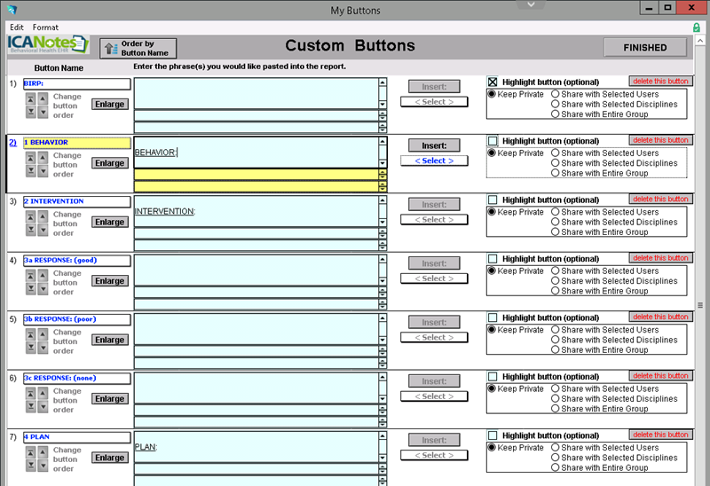Viewport: 710px width, 486px height.
Task: Move 3b RESPONSE: (poor) button up one
Action: coord(43,334)
